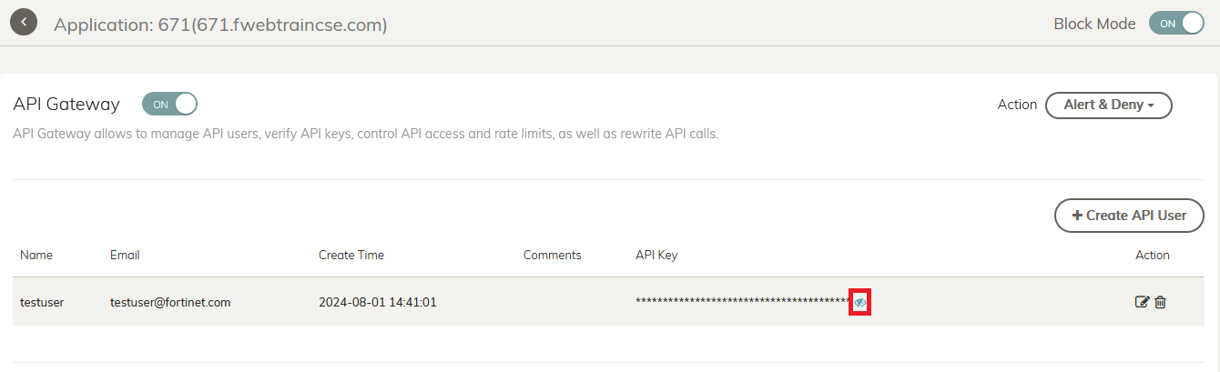Click the Application: 671 page title
This screenshot has height=372, width=1220.
pos(220,25)
